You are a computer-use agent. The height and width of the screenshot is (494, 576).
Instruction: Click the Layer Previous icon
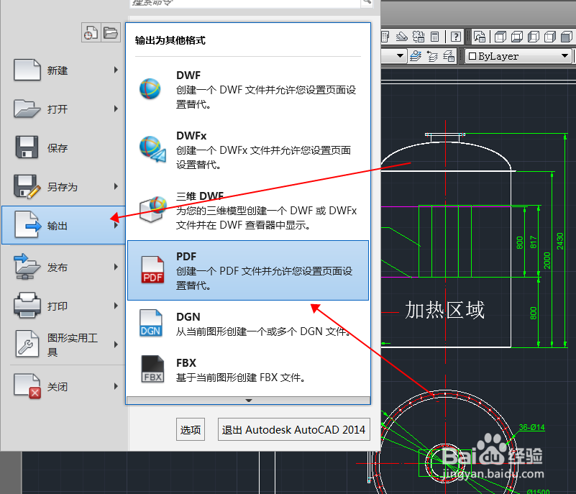click(x=432, y=56)
